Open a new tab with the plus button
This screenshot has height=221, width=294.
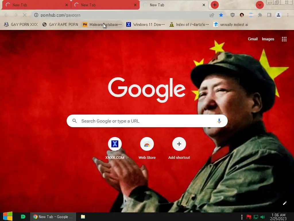(215, 5)
